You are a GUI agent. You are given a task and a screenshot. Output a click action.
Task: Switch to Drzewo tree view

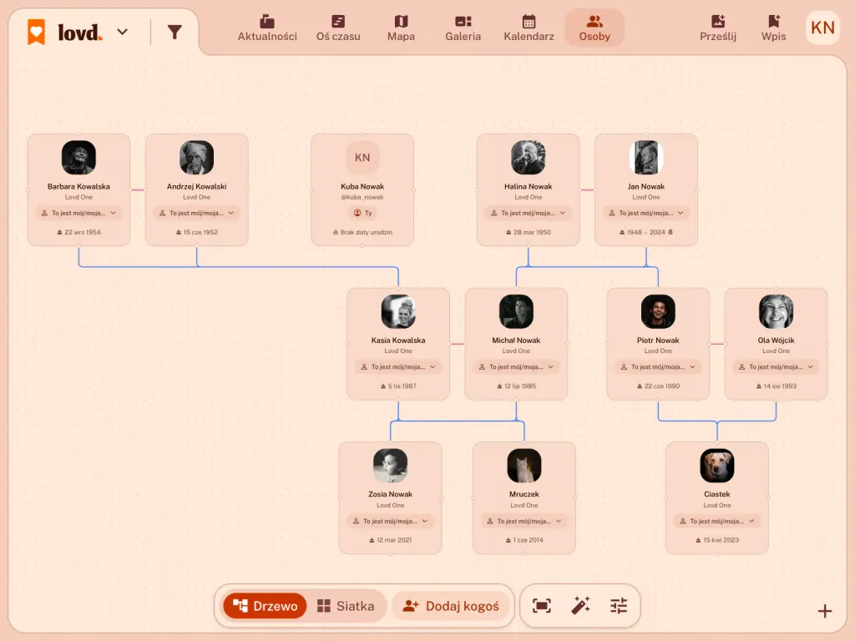point(265,606)
